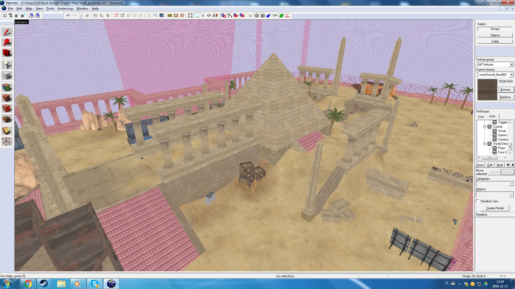This screenshot has height=289, width=515.
Task: Open the Toggle Texture Application tool
Action: click(7, 88)
